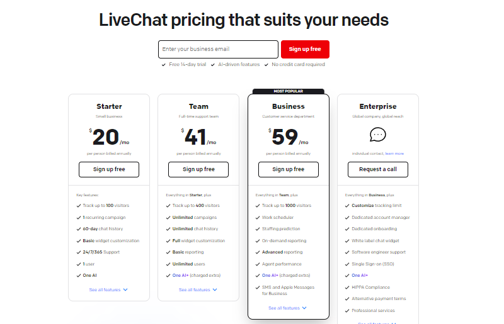The height and width of the screenshot is (324, 504).
Task: Expand 'See all features' in Business plan
Action: click(288, 308)
